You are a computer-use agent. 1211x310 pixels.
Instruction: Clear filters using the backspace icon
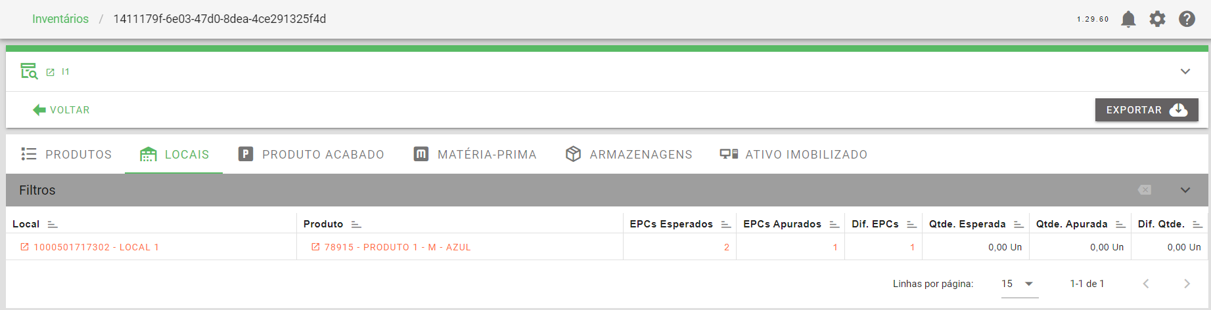(1145, 190)
